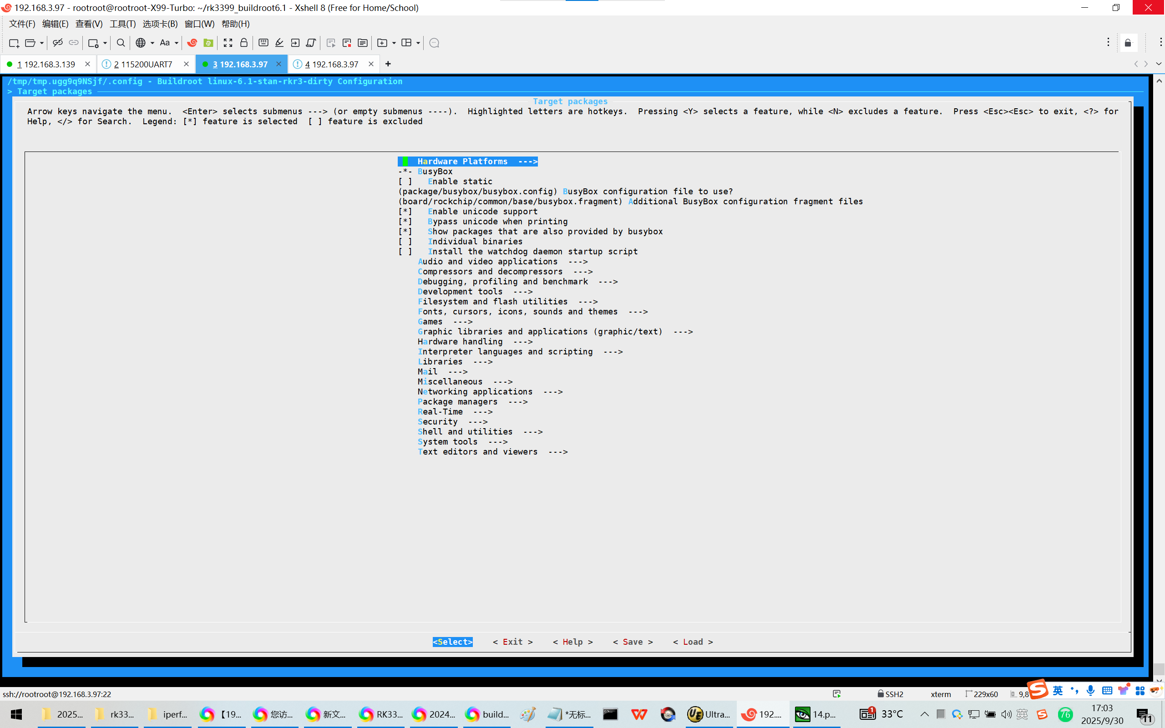Expand the font Aa dropdown arrow
Screen dimensions: 1165x728
tap(177, 43)
